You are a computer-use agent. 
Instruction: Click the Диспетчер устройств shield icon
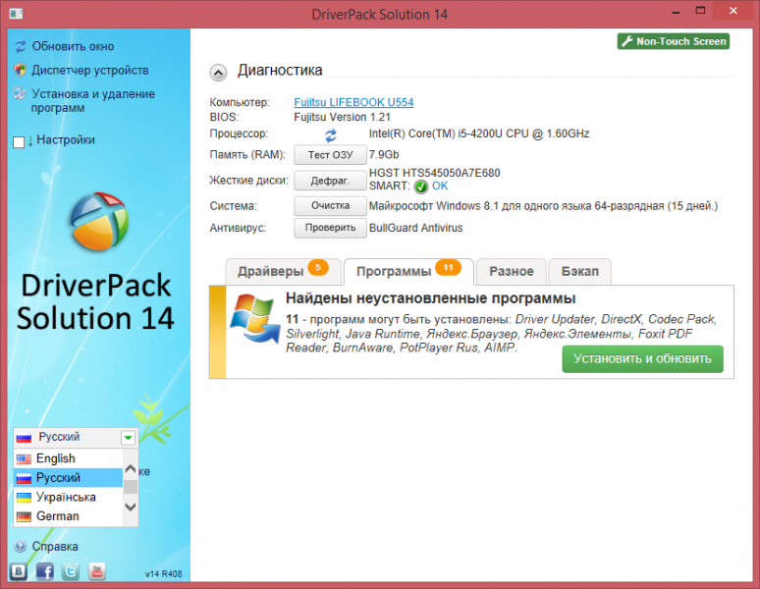point(21,71)
